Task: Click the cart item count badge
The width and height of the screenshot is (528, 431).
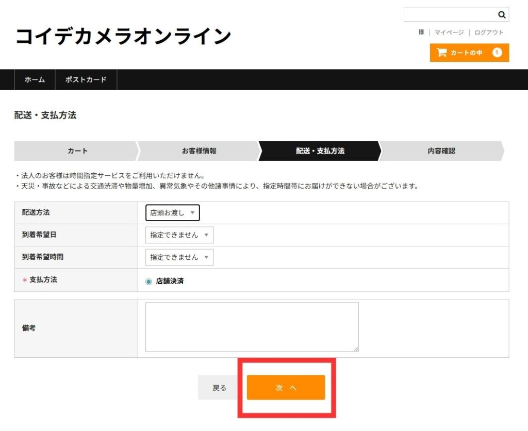Action: (497, 53)
